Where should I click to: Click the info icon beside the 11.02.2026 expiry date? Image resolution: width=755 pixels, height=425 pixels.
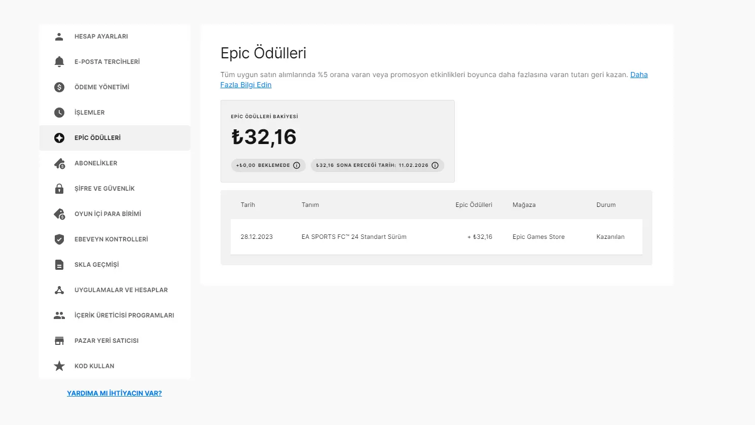(435, 165)
